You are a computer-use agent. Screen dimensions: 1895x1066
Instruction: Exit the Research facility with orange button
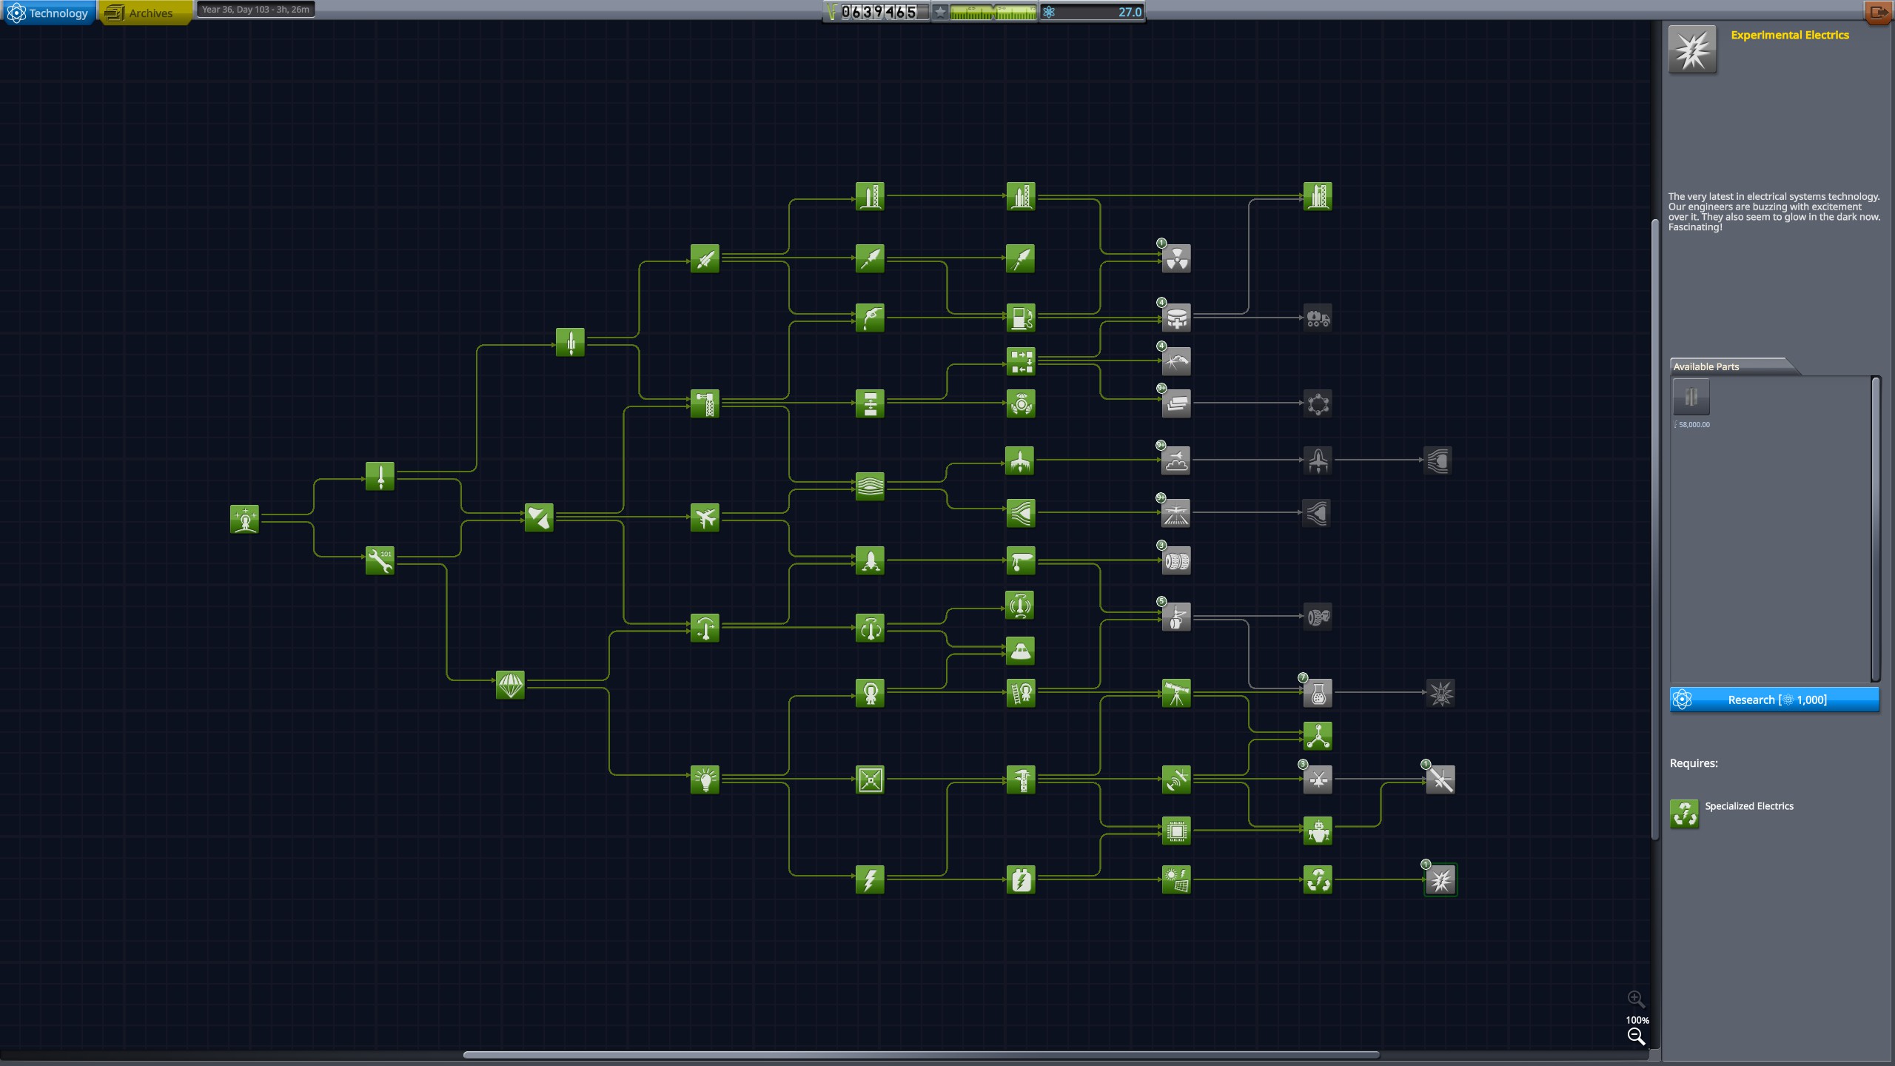click(1879, 12)
